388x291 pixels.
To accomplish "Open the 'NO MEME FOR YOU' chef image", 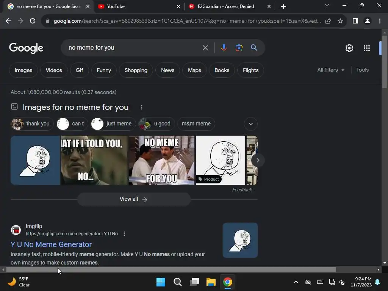I will [161, 160].
